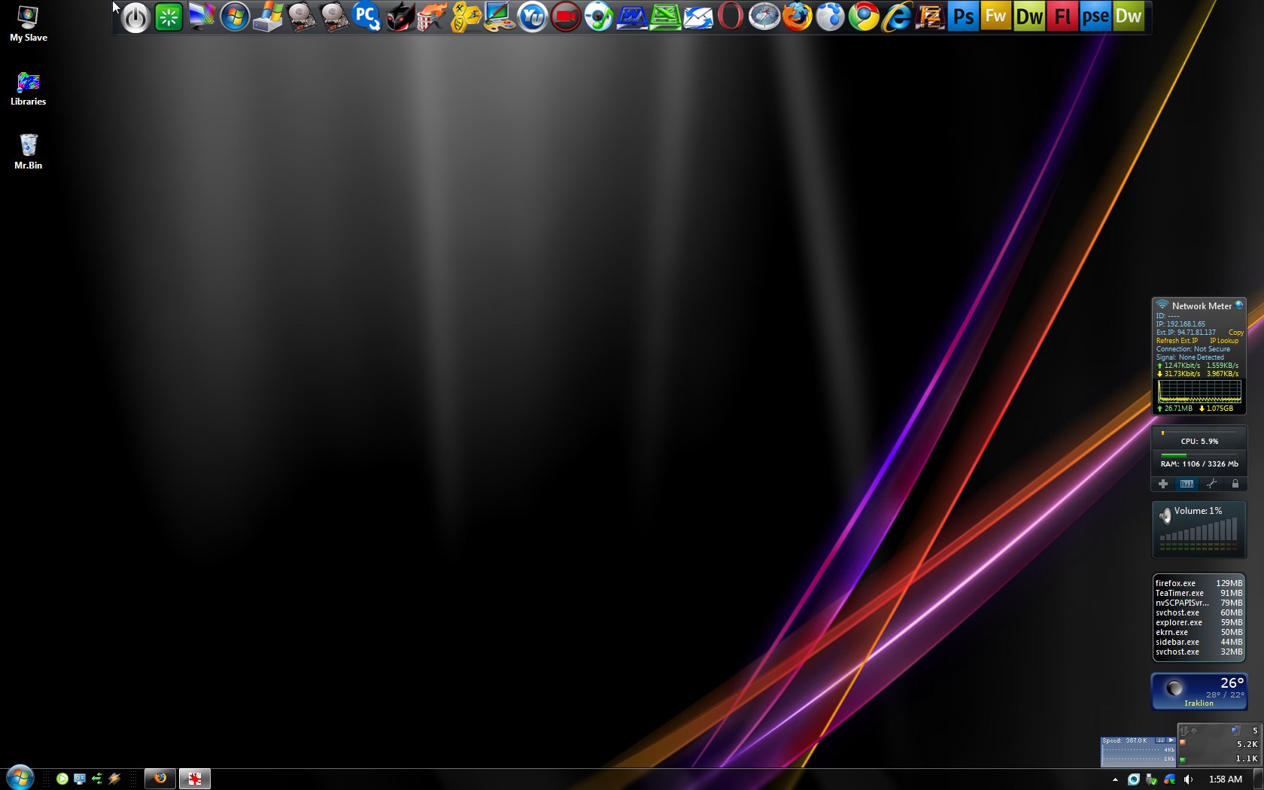This screenshot has height=790, width=1264.
Task: Launch Opera from the dock
Action: point(731,17)
